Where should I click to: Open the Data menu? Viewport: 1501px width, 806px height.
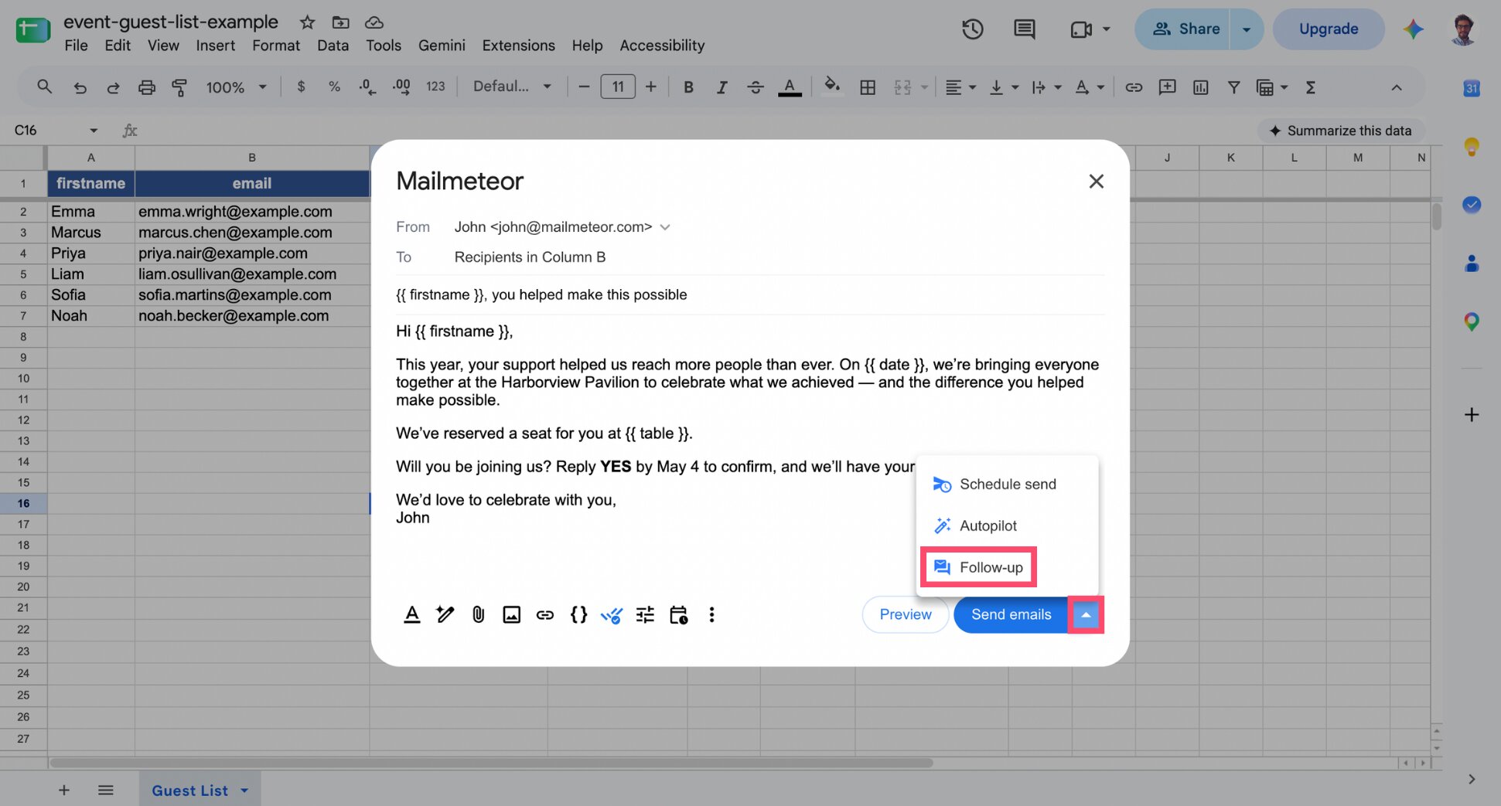[333, 46]
